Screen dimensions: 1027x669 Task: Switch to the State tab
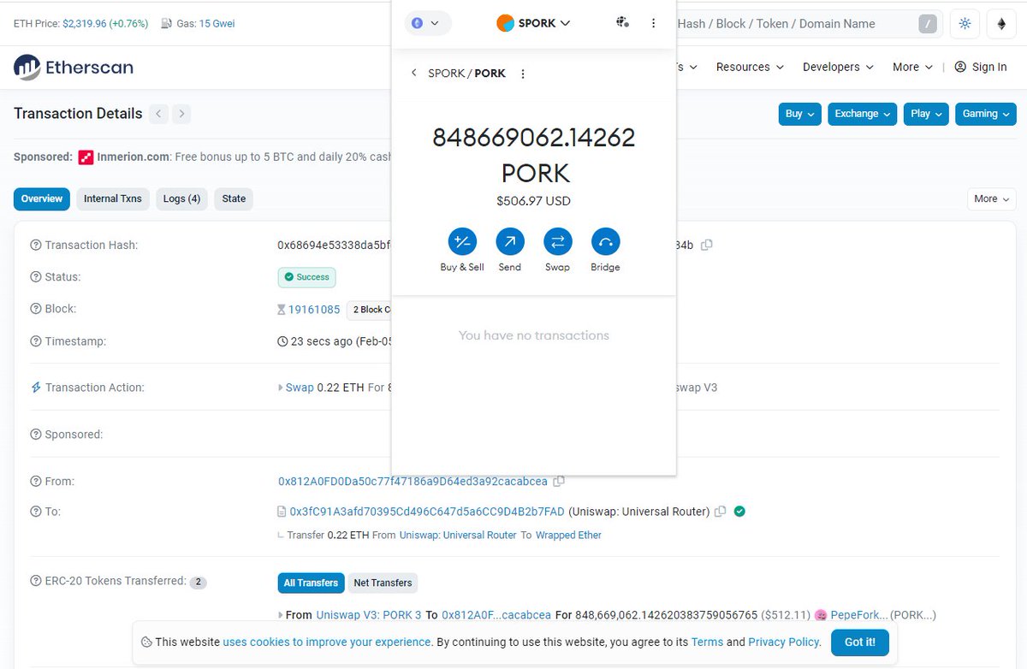pyautogui.click(x=234, y=198)
